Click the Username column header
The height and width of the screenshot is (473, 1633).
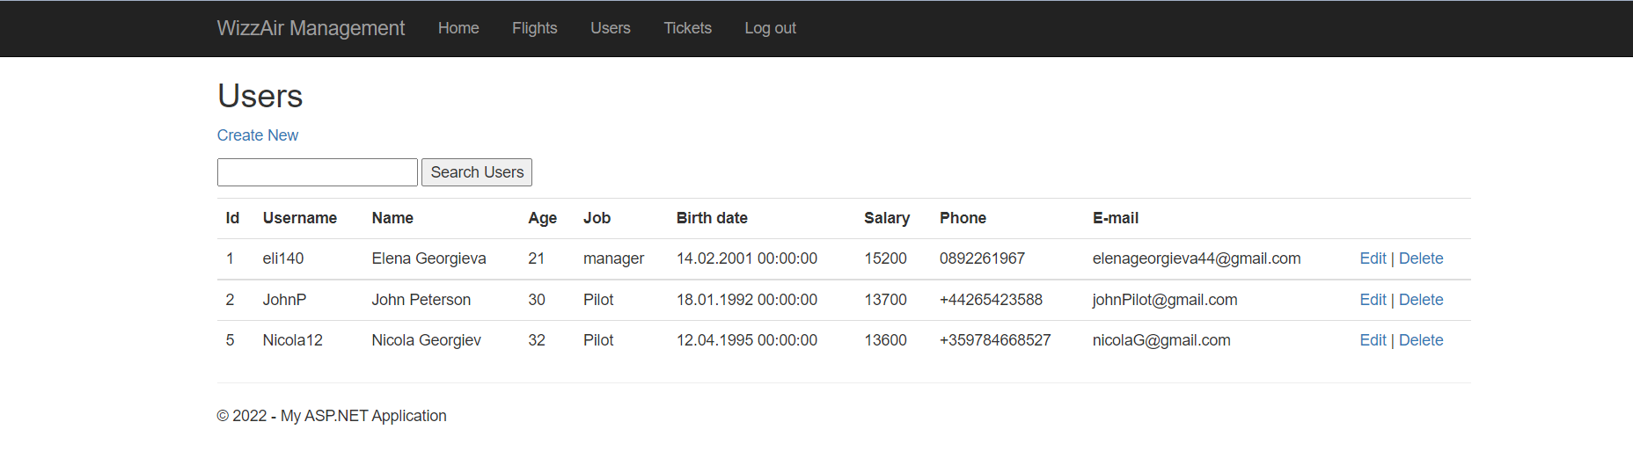pyautogui.click(x=300, y=218)
